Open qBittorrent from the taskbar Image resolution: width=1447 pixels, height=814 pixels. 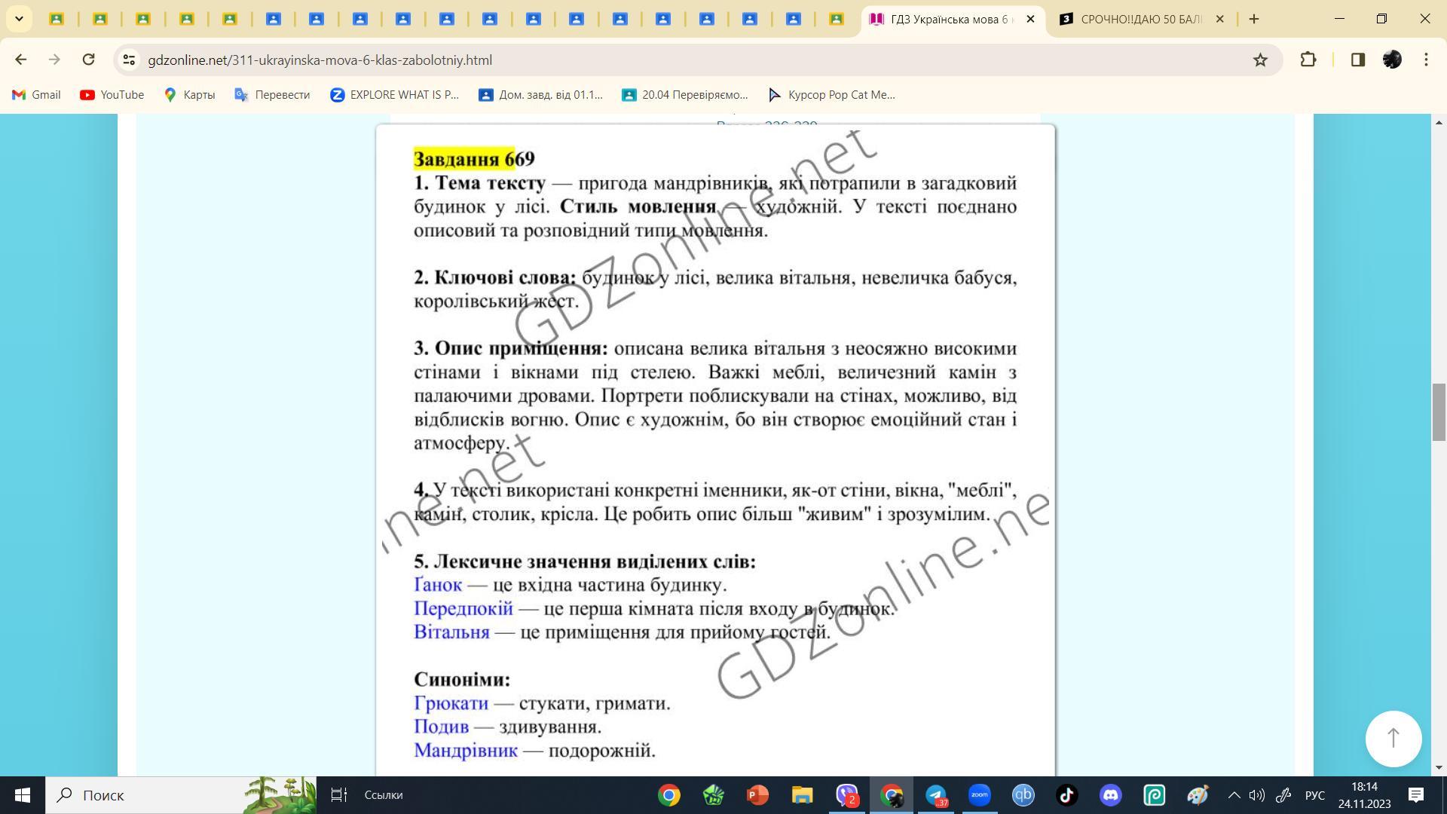(x=1023, y=795)
